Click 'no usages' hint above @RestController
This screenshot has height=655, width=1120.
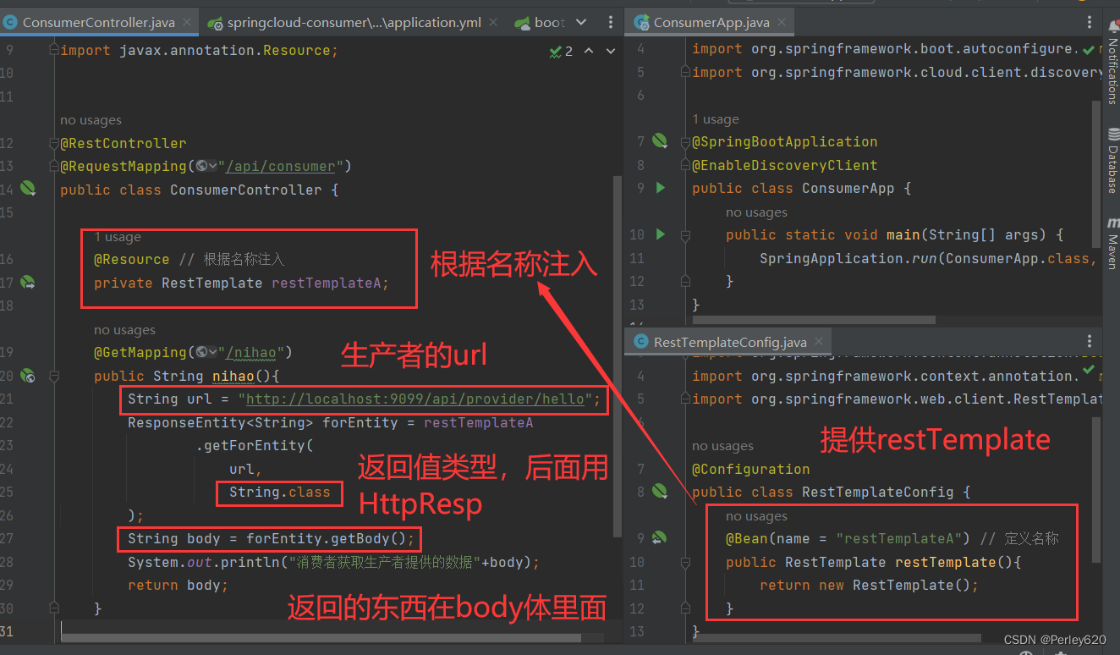point(91,120)
